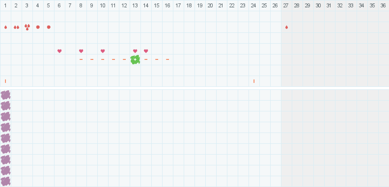Click the orange minus sign on day 8
Viewport: 389px width, 187px height.
pyautogui.click(x=81, y=59)
